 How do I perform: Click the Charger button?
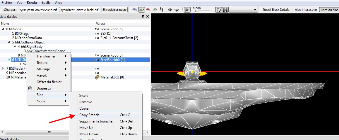pyautogui.click(x=10, y=10)
